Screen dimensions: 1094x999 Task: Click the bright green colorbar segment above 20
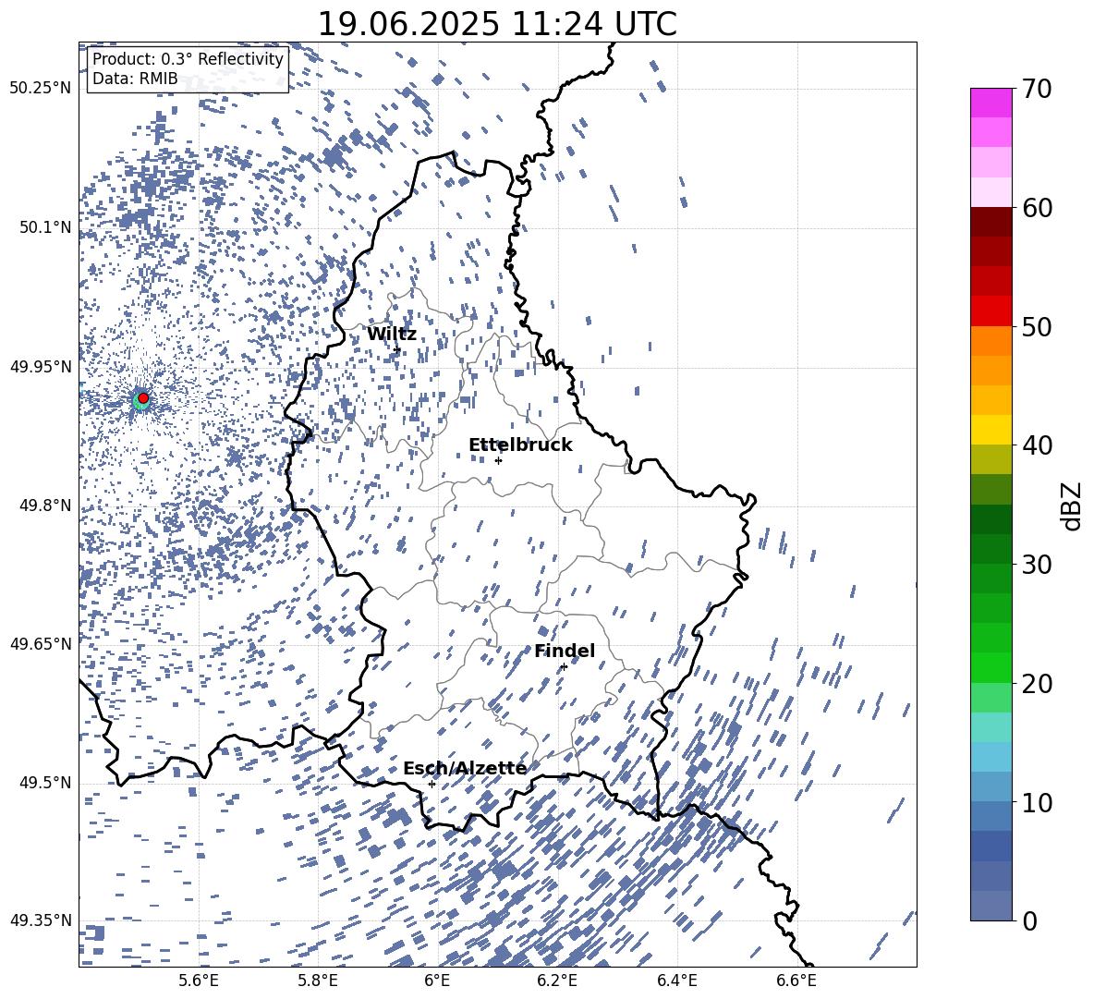pyautogui.click(x=991, y=667)
